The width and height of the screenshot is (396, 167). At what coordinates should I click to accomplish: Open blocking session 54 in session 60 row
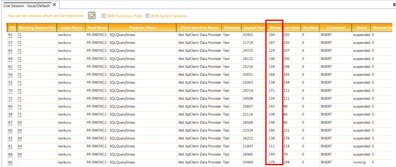[20, 131]
